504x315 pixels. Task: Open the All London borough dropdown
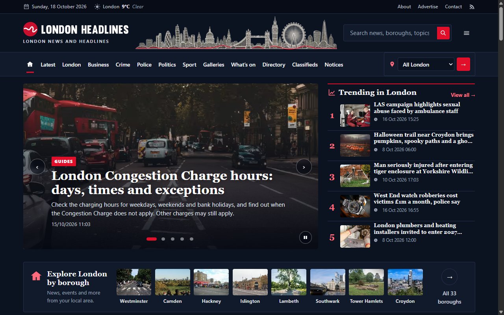click(x=426, y=64)
